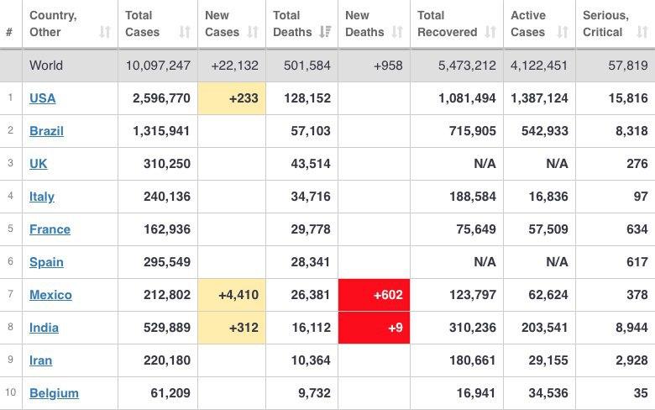The width and height of the screenshot is (655, 410).
Task: Click the 'Total Recovered' header text
Action: click(447, 24)
